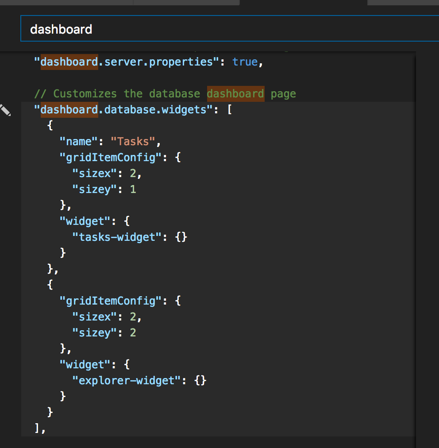Click the closing square bracket ending the widgets array
The width and height of the screenshot is (439, 448).
(37, 429)
